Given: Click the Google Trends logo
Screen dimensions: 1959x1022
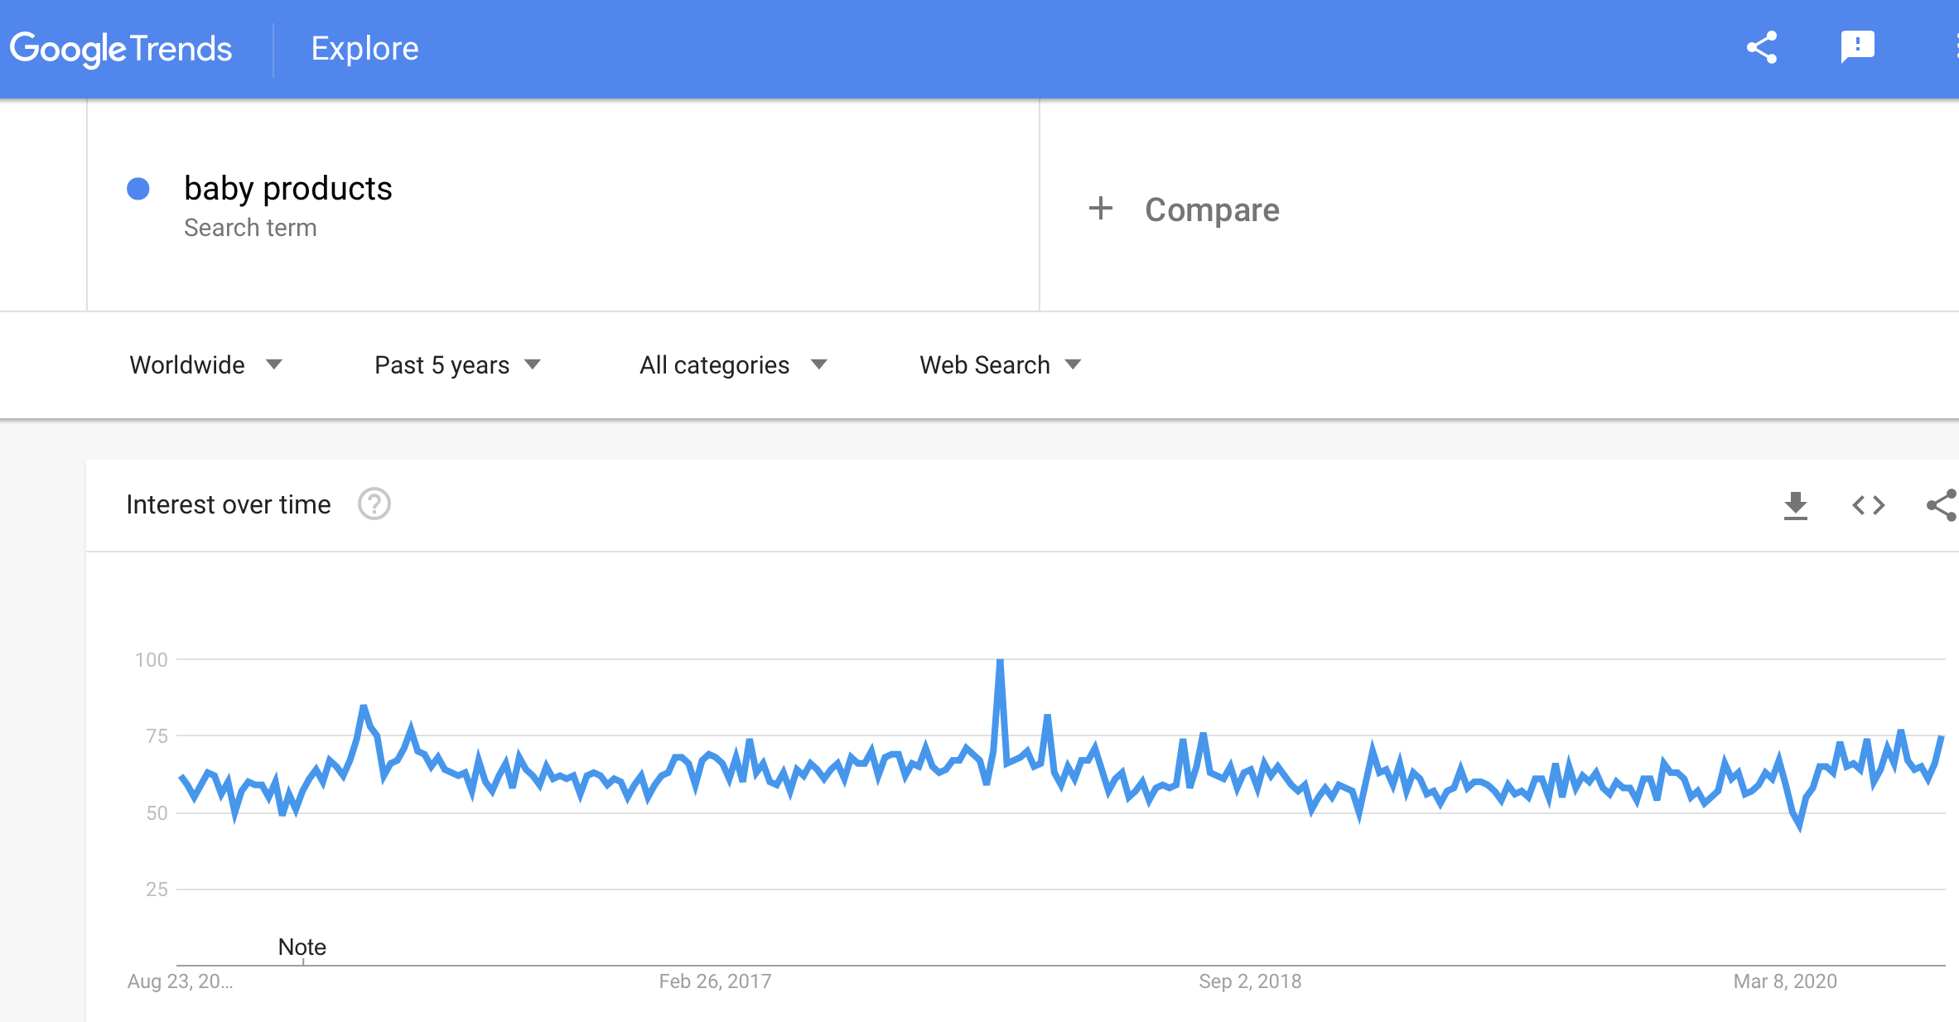Looking at the screenshot, I should 121,49.
